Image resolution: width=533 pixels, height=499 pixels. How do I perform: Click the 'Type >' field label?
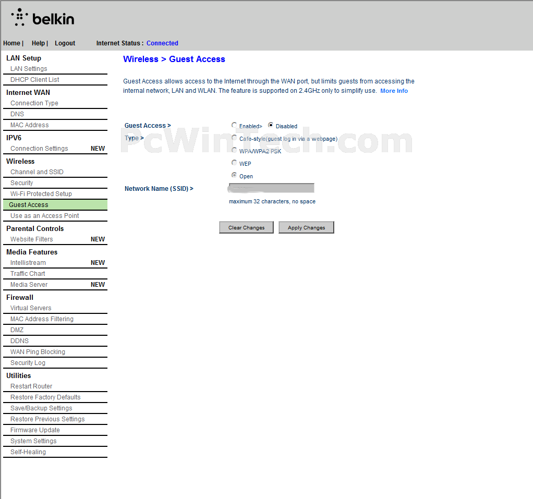pos(134,138)
